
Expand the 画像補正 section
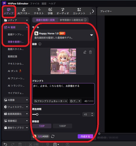(16, 121)
